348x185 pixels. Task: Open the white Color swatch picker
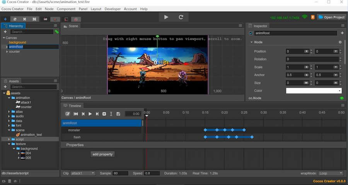pyautogui.click(x=314, y=91)
